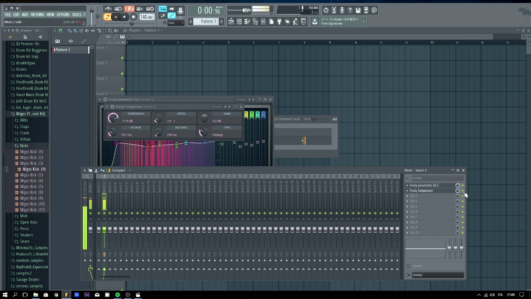Open the Savage Drums folder
The height and width of the screenshot is (299, 531).
tap(27, 279)
